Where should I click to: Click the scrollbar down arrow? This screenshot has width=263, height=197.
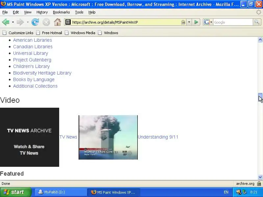(x=260, y=177)
